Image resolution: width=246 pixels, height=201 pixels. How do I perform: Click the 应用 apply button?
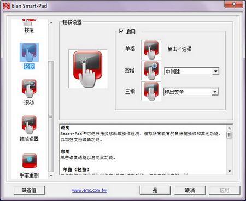click(225, 190)
